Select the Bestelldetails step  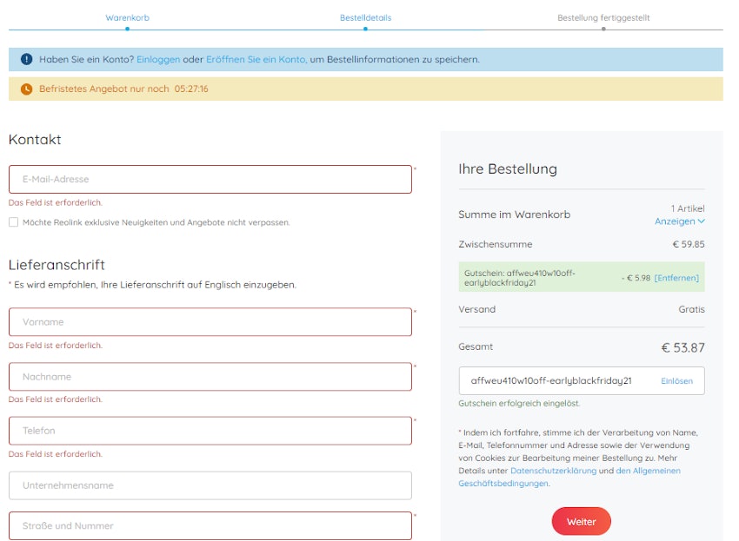coord(365,17)
